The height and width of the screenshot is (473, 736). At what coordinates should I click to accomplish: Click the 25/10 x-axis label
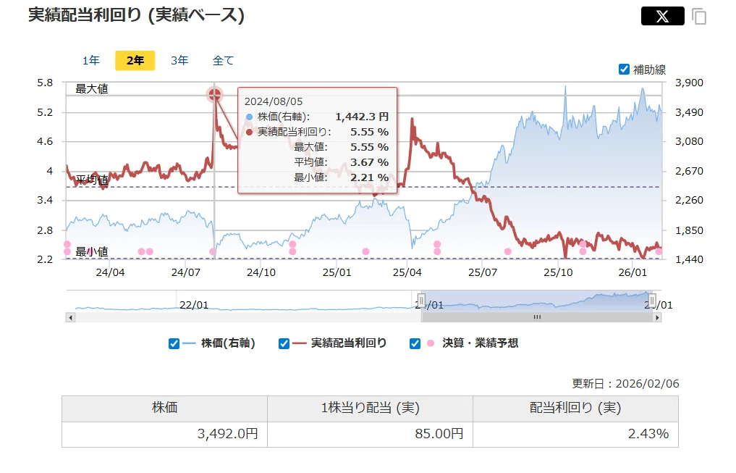(558, 272)
